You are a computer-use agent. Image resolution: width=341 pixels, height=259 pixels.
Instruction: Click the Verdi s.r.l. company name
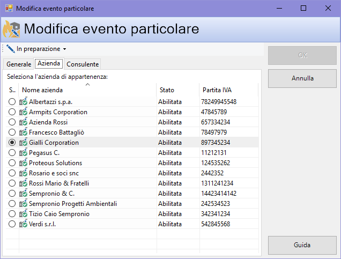click(x=42, y=224)
